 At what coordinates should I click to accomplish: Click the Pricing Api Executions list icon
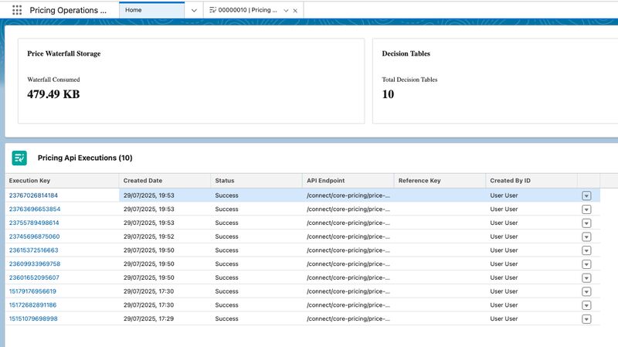[19, 158]
